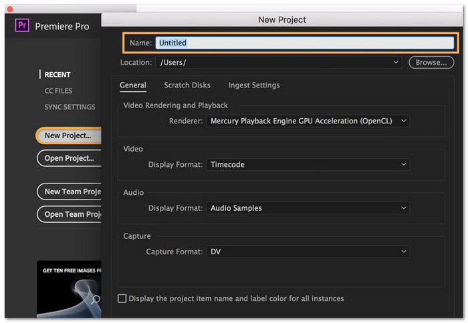The height and width of the screenshot is (323, 468).
Task: Click the New Team Project button
Action: click(69, 192)
